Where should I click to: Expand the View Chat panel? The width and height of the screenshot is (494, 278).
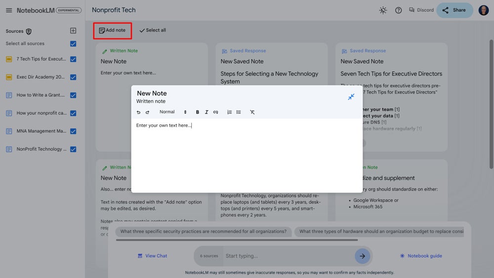(152, 256)
